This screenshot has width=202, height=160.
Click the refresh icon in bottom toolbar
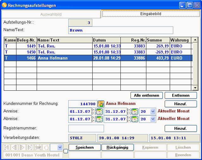point(46,147)
